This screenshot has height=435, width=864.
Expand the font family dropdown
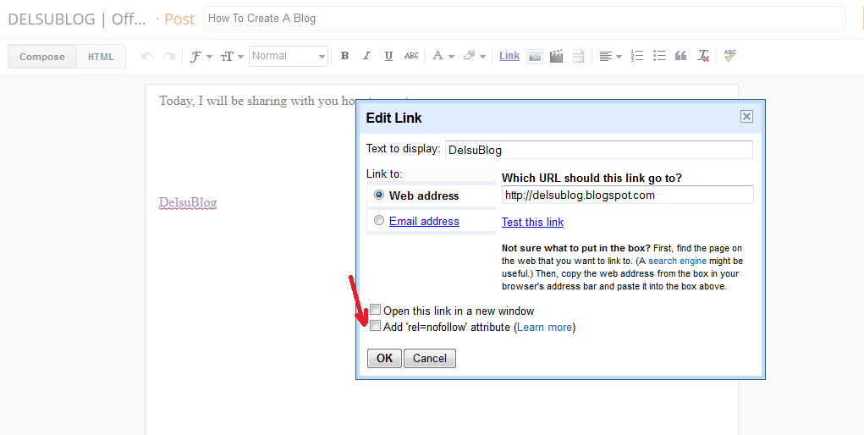coord(200,56)
